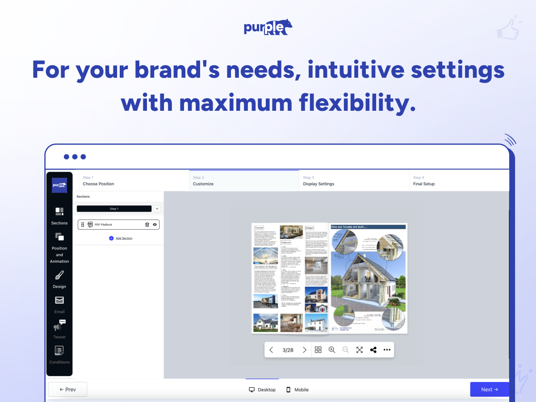Hide the PDF FlipBook section
The height and width of the screenshot is (402, 536).
155,225
